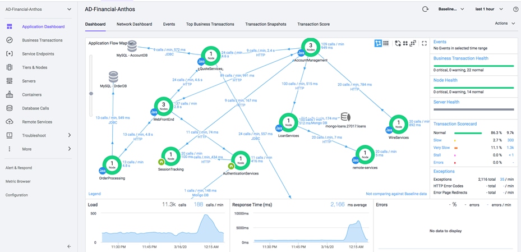Collapse sidebar with left arrow

tap(69, 246)
